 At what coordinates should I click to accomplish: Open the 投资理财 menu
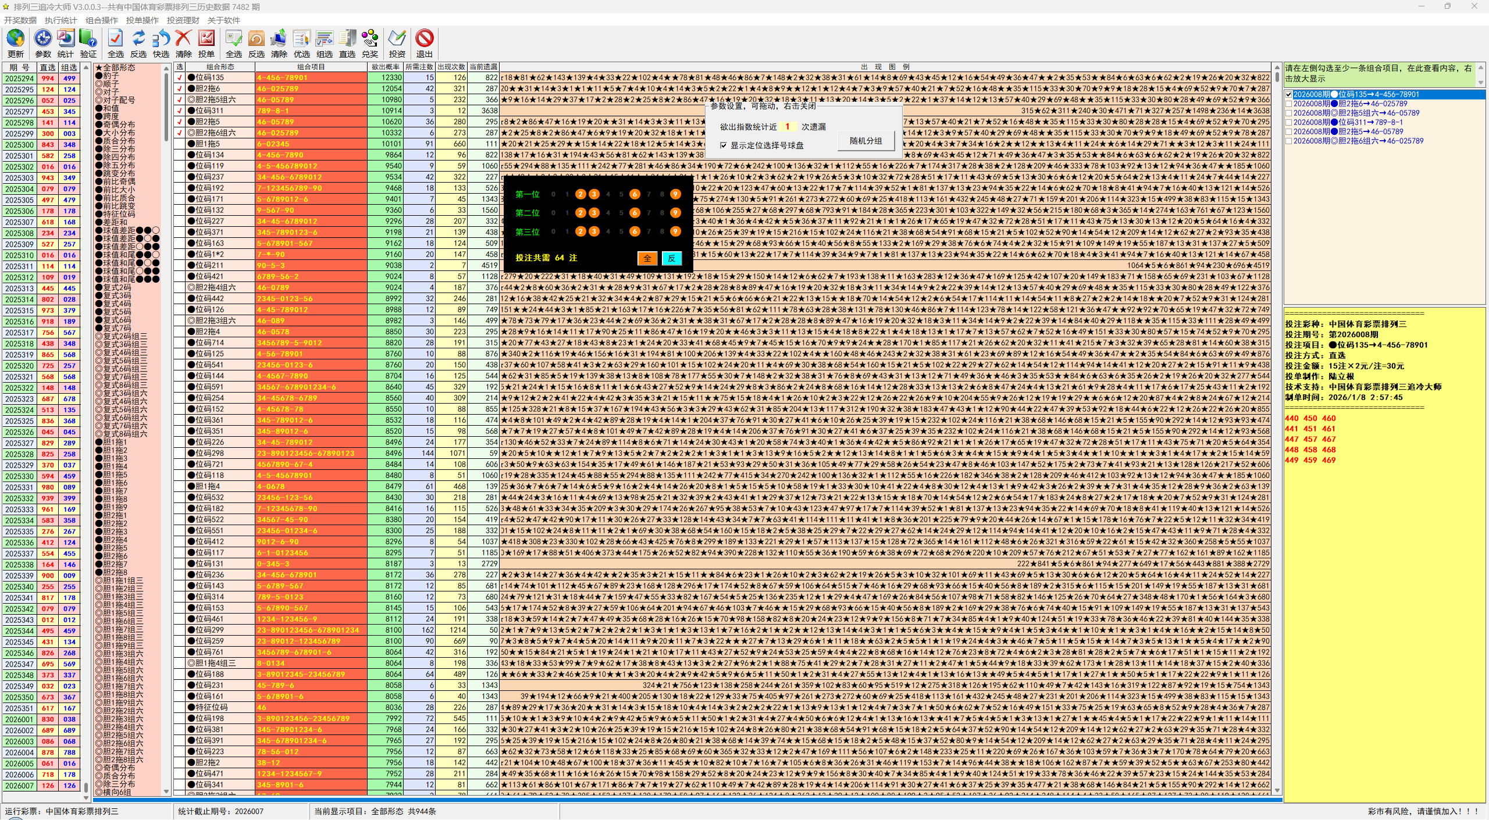pos(183,20)
